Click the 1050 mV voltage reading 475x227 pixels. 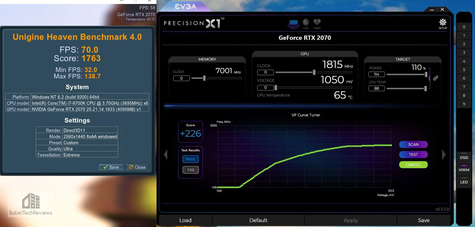[337, 80]
